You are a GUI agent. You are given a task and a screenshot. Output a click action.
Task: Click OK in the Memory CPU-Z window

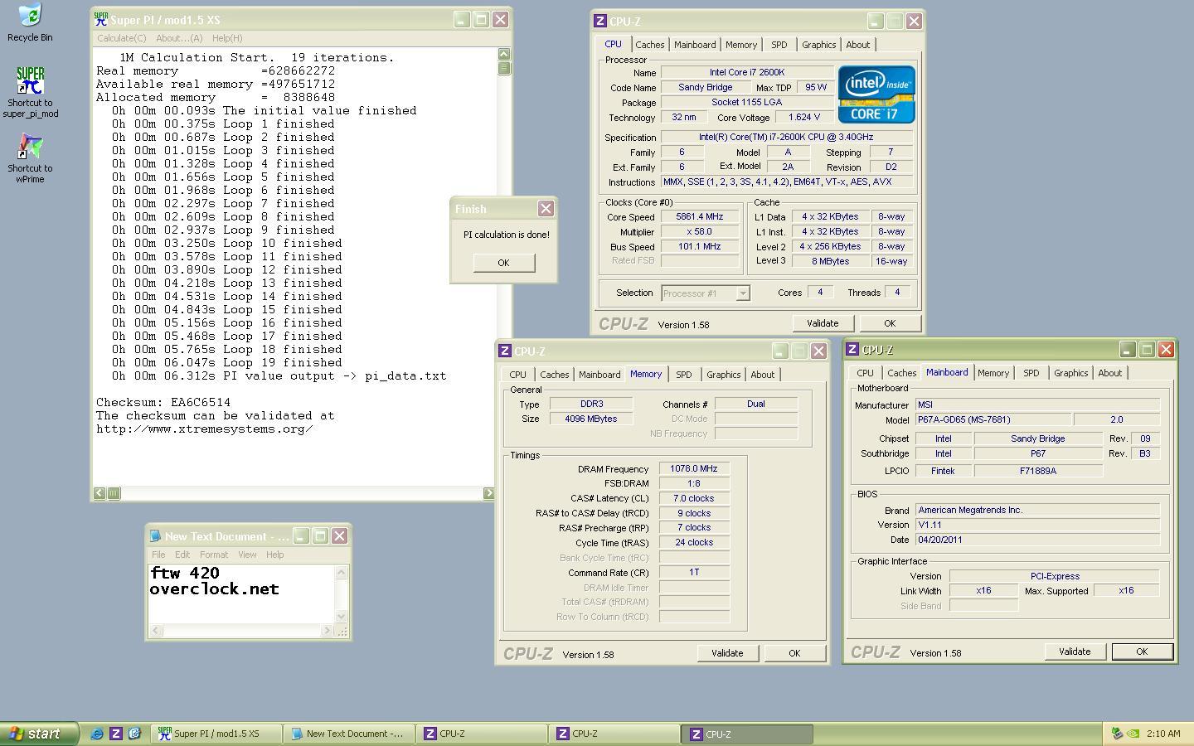[794, 653]
